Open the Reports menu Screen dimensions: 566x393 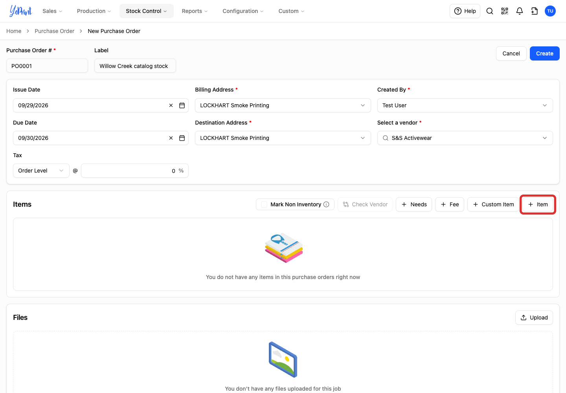(x=195, y=11)
